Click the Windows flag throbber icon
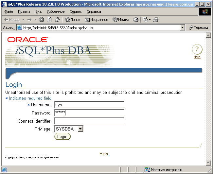Screen dimensions: 213x174 coord(205,12)
